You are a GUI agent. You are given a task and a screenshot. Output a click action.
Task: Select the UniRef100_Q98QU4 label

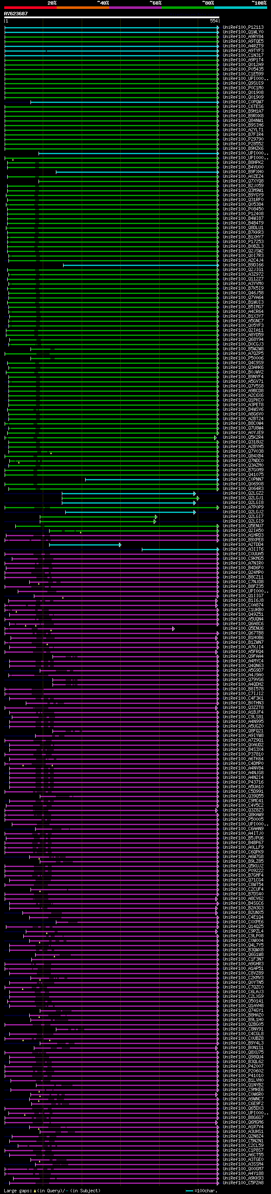coord(243,1057)
